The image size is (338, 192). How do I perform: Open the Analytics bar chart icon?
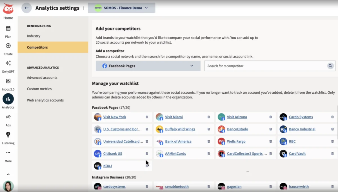(x=8, y=99)
